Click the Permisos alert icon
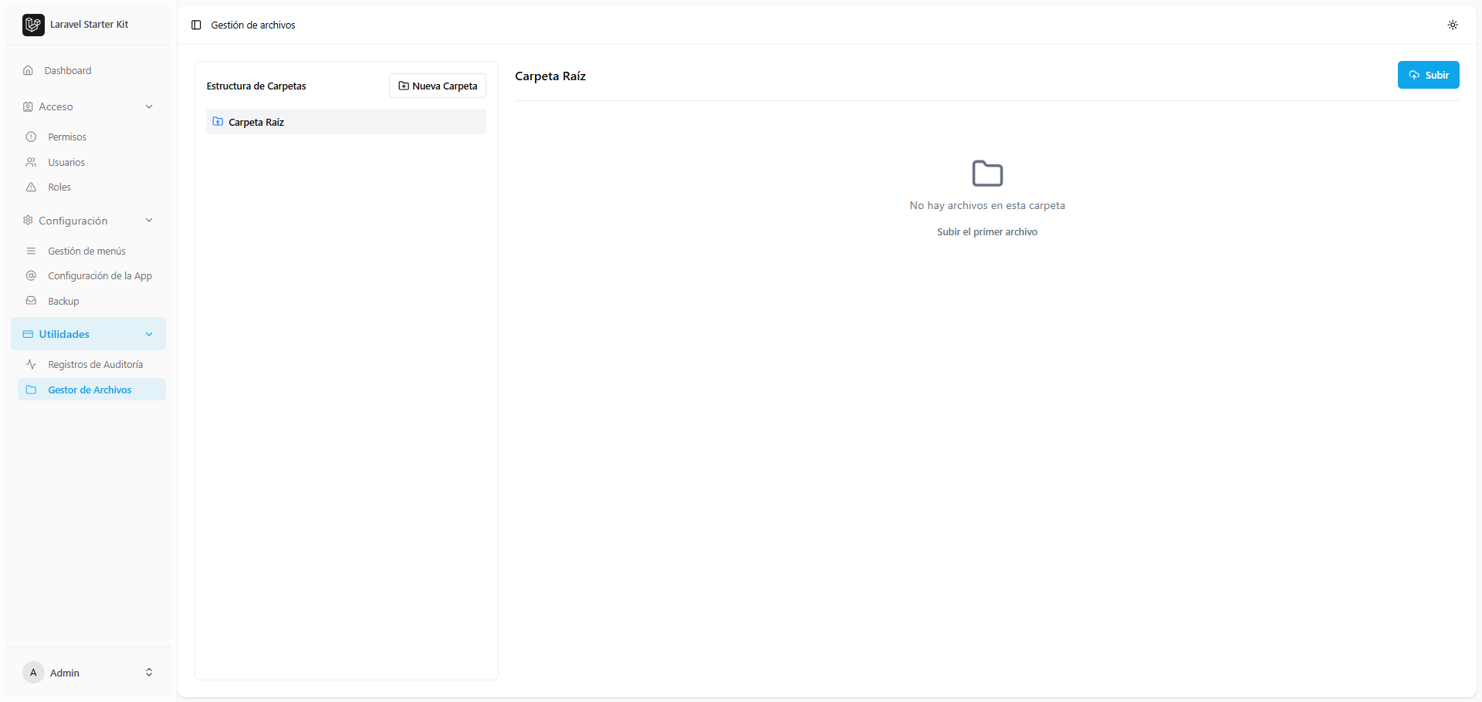 [31, 137]
